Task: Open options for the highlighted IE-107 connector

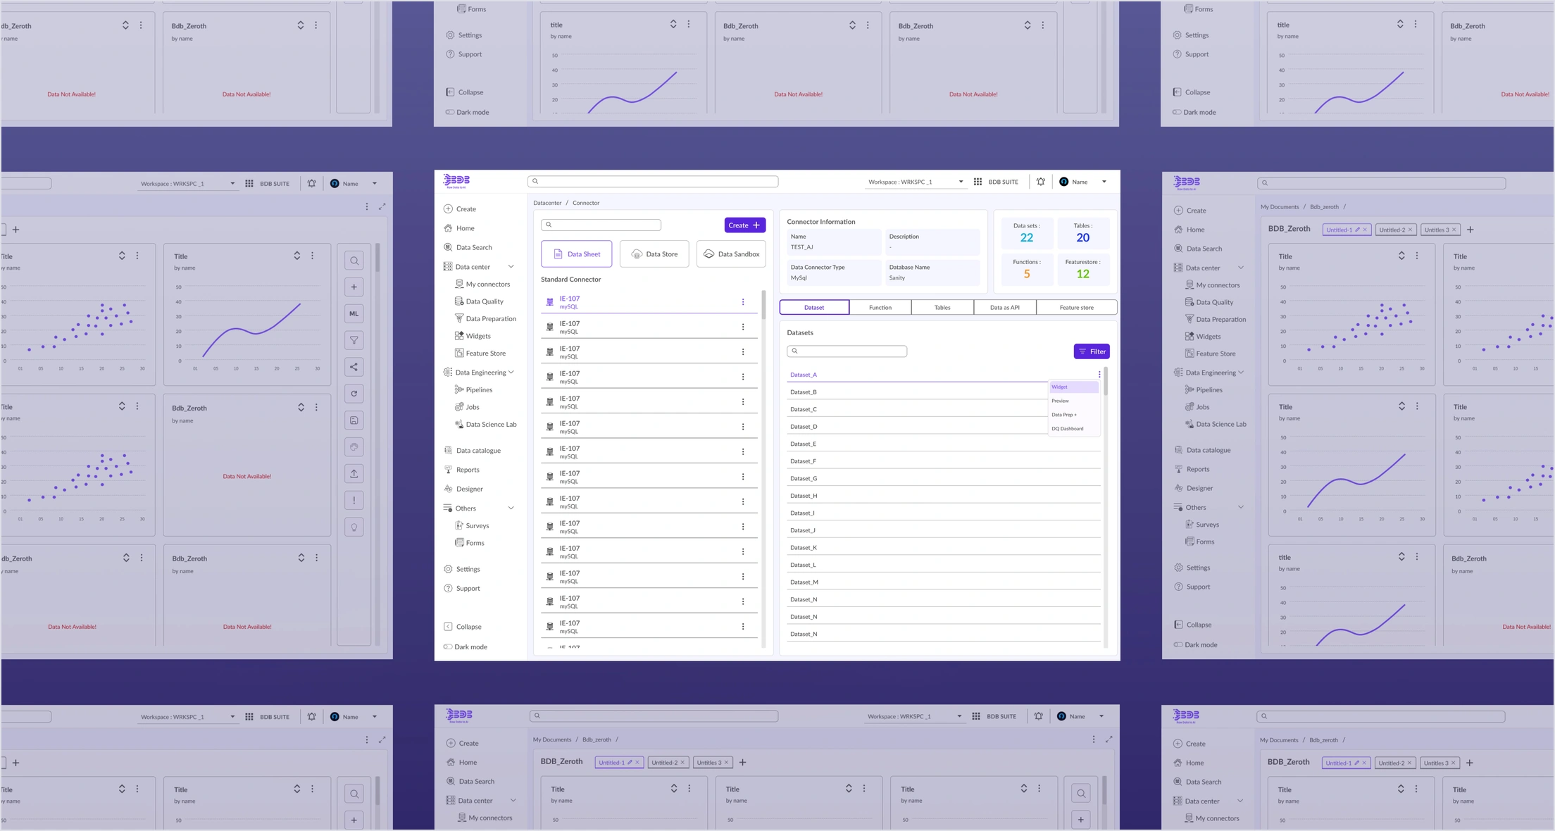Action: (x=743, y=302)
